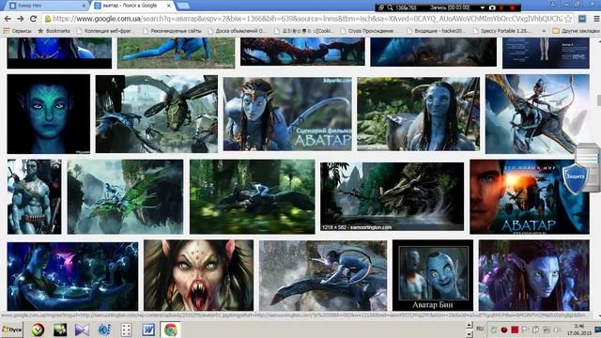The height and width of the screenshot is (338, 601).
Task: Click the taskbar scroll-down arrow
Action: tap(469, 334)
